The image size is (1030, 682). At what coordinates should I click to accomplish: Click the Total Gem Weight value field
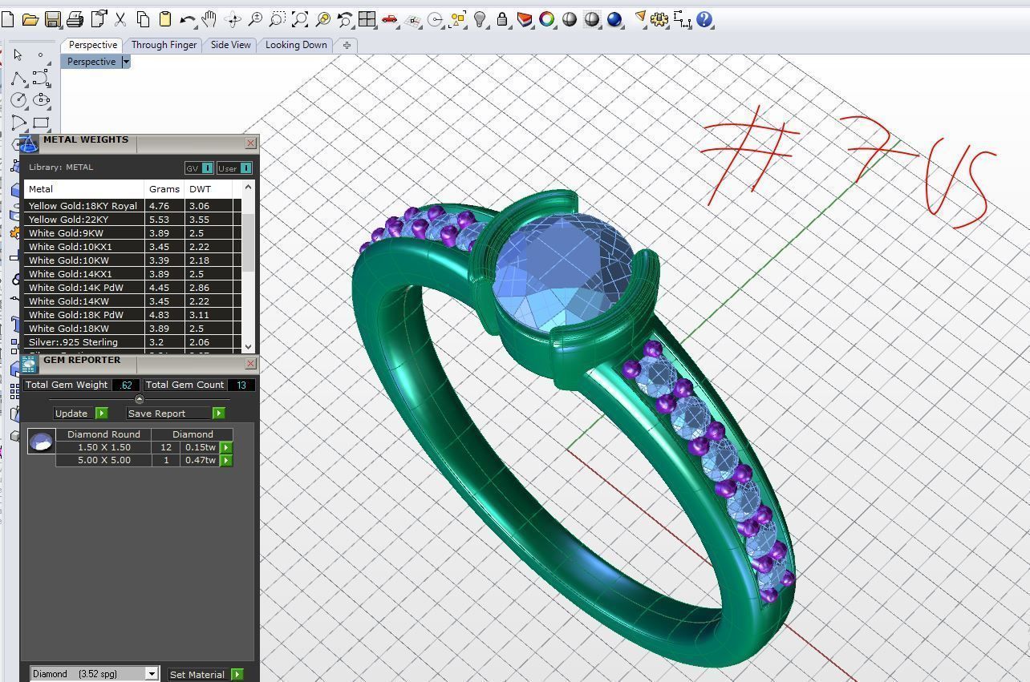pos(125,385)
